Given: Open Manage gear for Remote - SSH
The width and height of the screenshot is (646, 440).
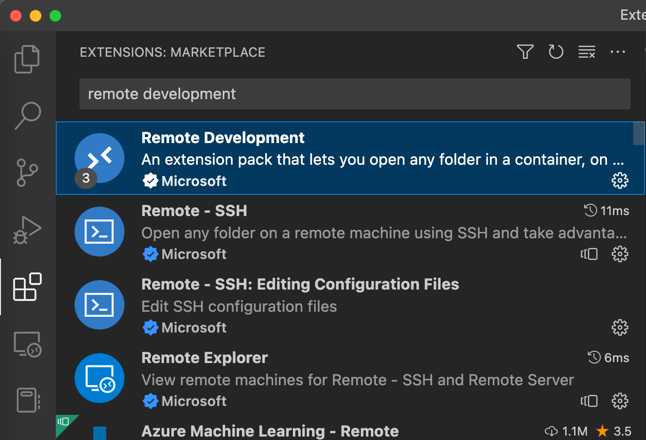Looking at the screenshot, I should point(620,254).
